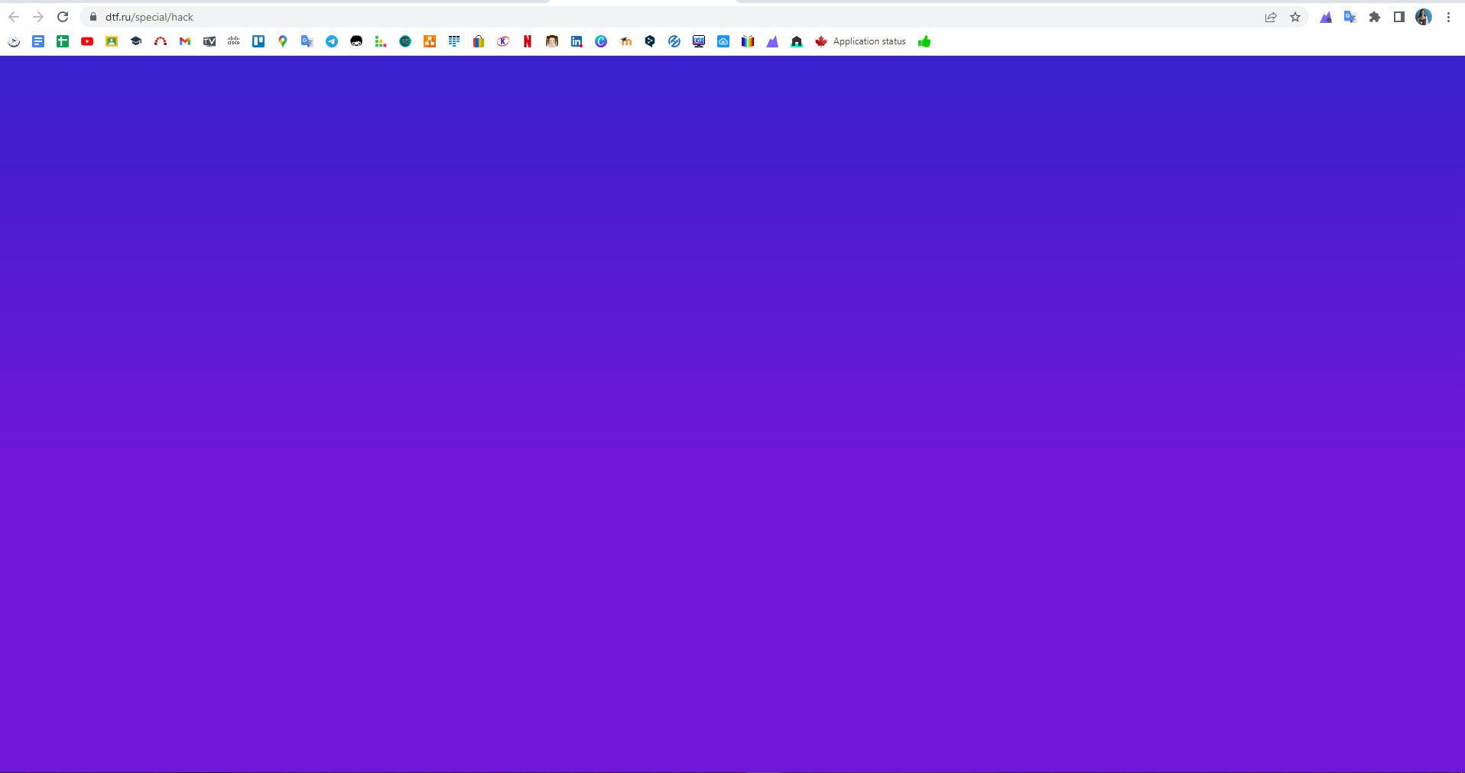Open the Google Docs bookmark

pos(38,41)
